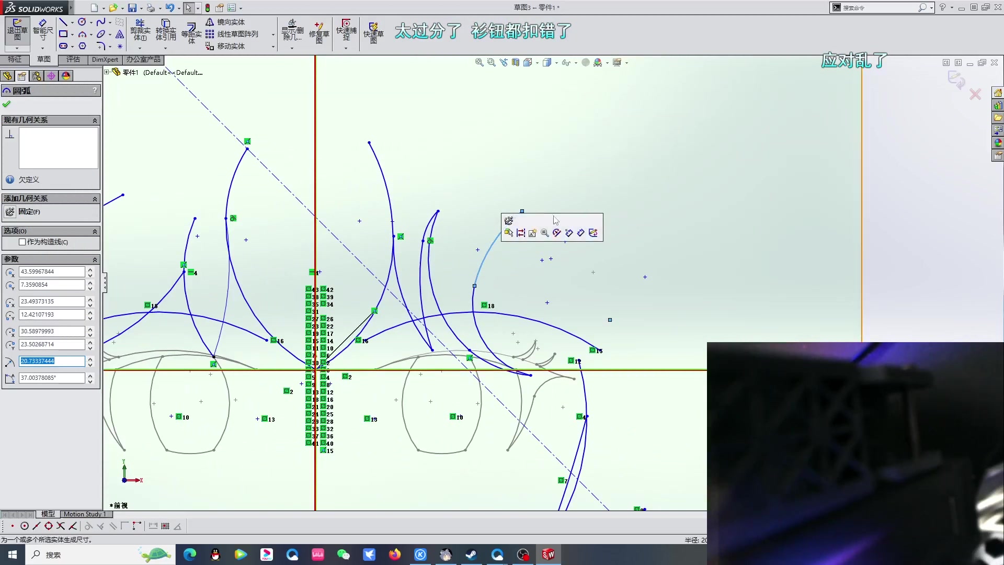Click Offset Entities (等距实体)
The image size is (1004, 565).
pos(191,32)
